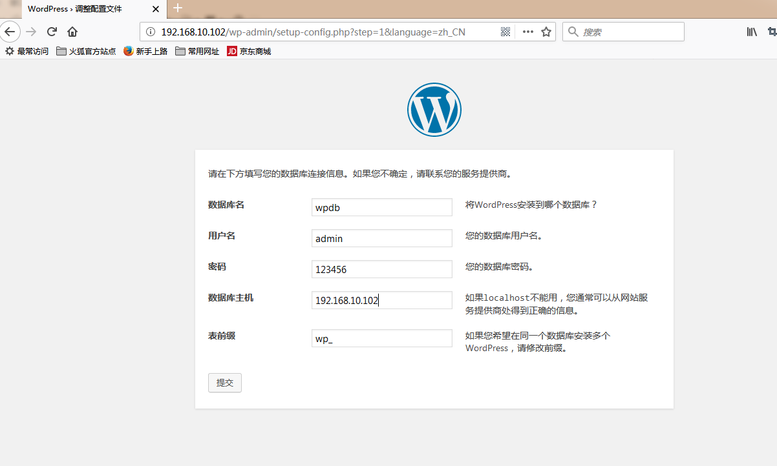
Task: Click the browser Back arrow button
Action: (10, 32)
